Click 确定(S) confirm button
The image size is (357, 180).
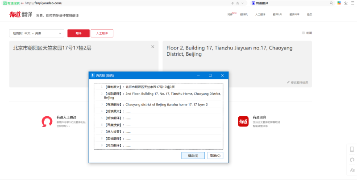coord(193,155)
